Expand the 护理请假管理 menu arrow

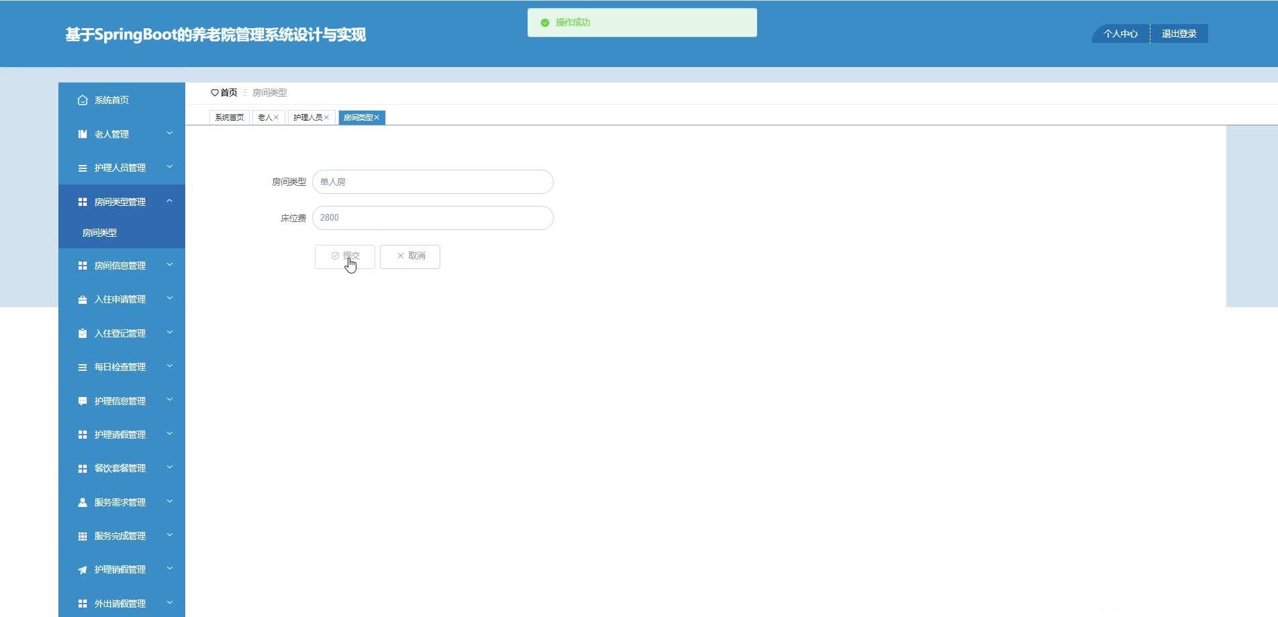point(170,434)
